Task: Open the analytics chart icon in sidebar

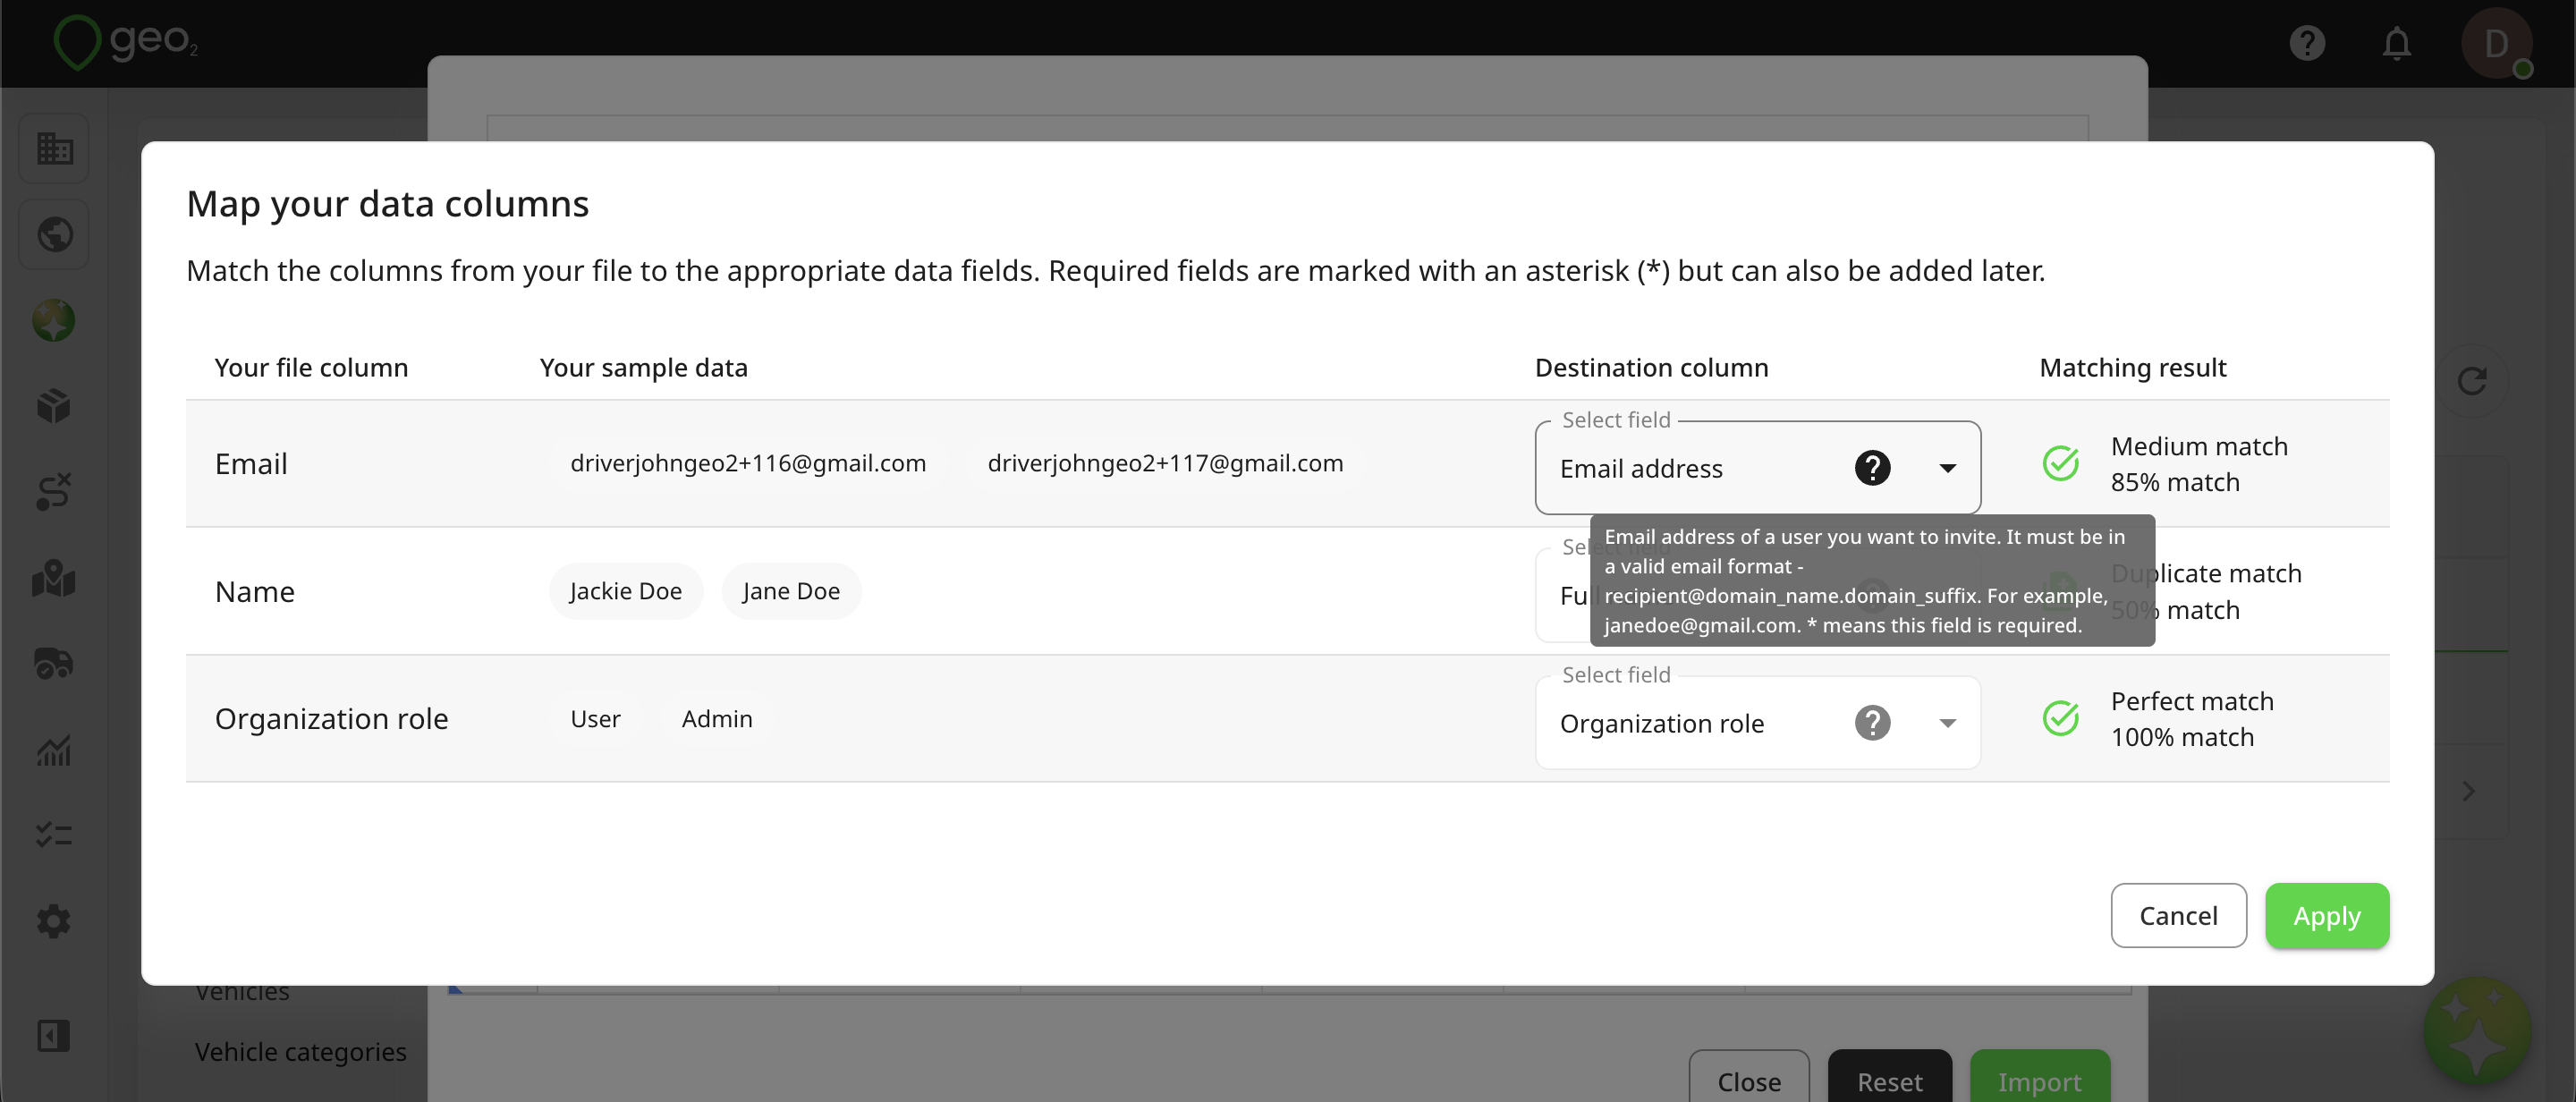Action: point(54,750)
